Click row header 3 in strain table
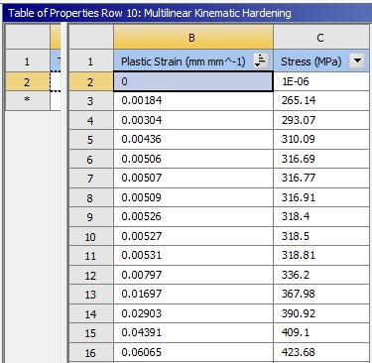Viewport: 372px width, 363px height. [91, 100]
